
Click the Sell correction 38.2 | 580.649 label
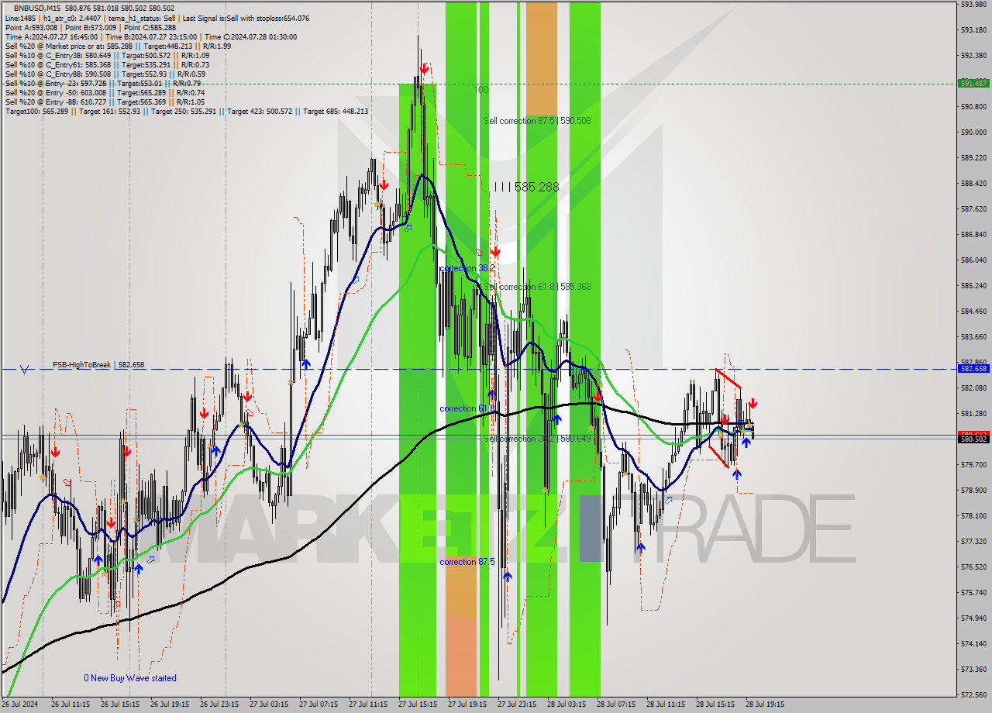coord(537,439)
